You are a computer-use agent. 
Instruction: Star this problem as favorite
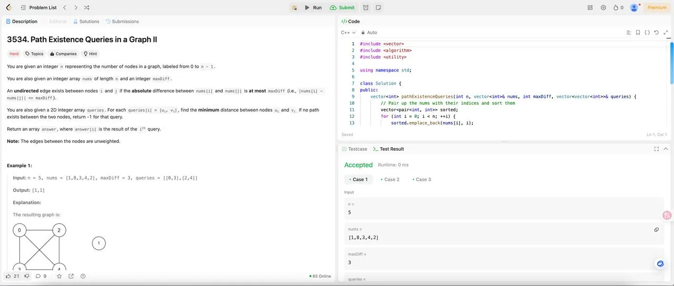pyautogui.click(x=59, y=276)
